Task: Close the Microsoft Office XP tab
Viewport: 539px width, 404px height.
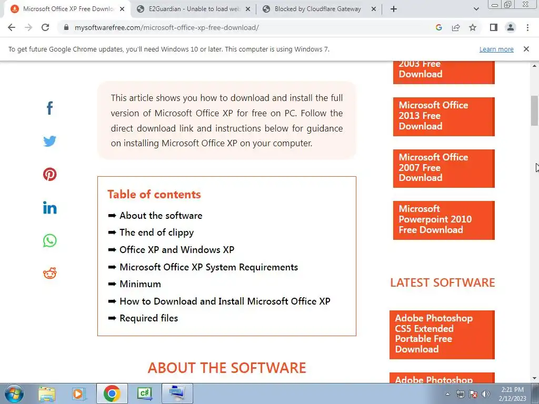Action: click(122, 9)
